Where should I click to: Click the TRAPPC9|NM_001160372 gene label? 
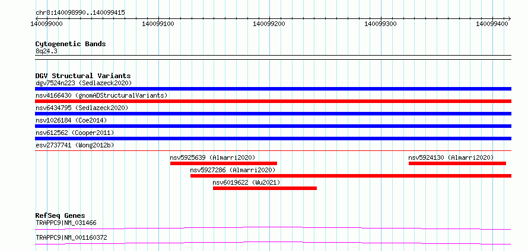coord(71,237)
